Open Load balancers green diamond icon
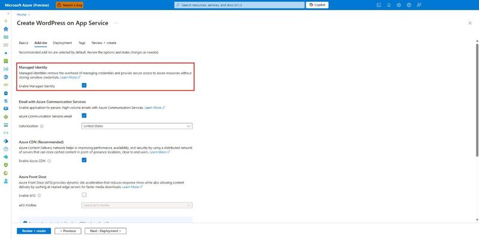Screen dimensions: 479x239 tap(5, 117)
